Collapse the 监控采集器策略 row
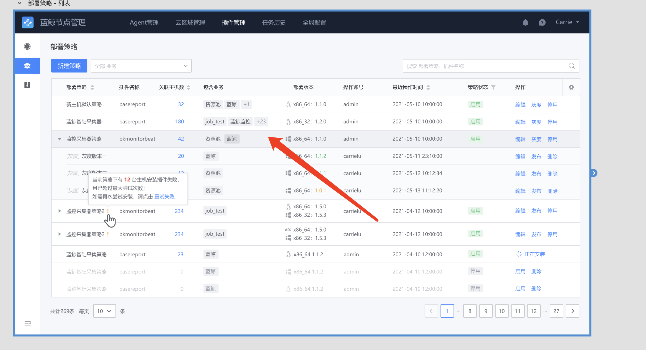Image resolution: width=646 pixels, height=350 pixels. point(59,139)
